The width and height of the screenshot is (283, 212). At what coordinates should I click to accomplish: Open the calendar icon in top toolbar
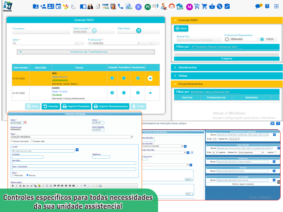coord(58,6)
